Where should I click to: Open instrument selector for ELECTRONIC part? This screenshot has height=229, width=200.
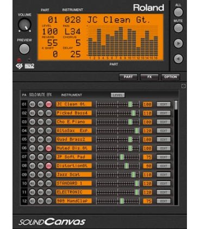tap(74, 192)
